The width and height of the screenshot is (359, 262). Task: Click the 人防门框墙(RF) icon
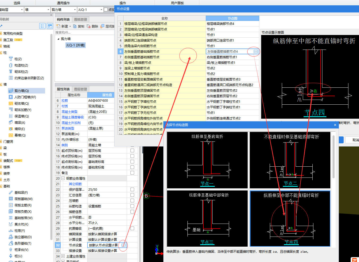(x=11, y=97)
